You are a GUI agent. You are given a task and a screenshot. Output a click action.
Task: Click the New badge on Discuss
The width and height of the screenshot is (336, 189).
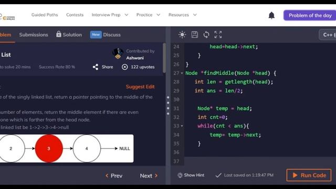click(96, 35)
